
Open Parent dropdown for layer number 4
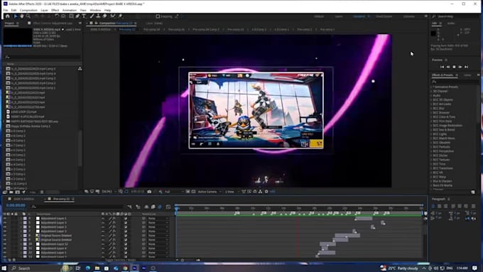tap(158, 218)
